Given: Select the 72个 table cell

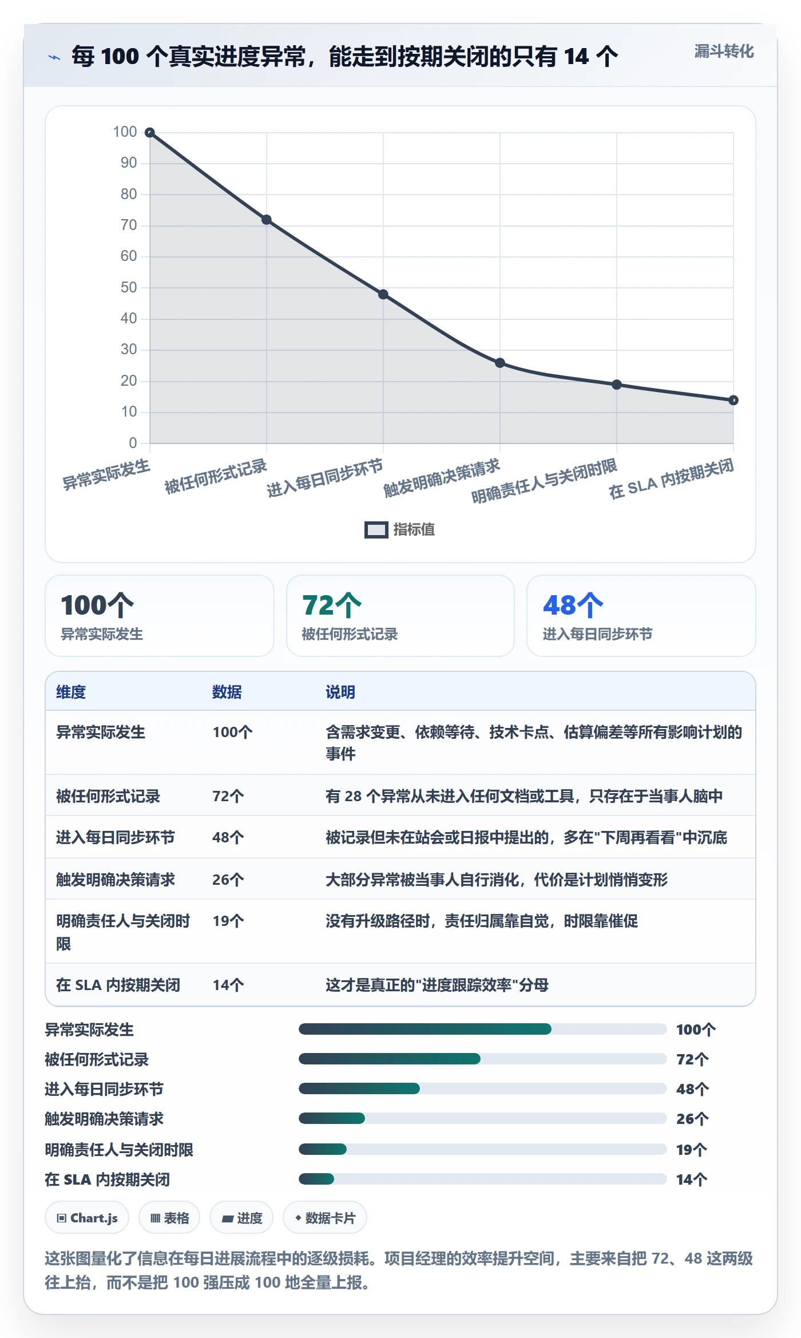Looking at the screenshot, I should point(228,796).
